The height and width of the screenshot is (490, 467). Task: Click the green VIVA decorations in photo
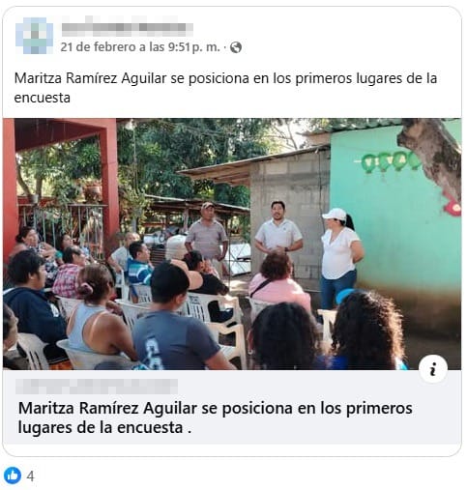click(x=389, y=160)
